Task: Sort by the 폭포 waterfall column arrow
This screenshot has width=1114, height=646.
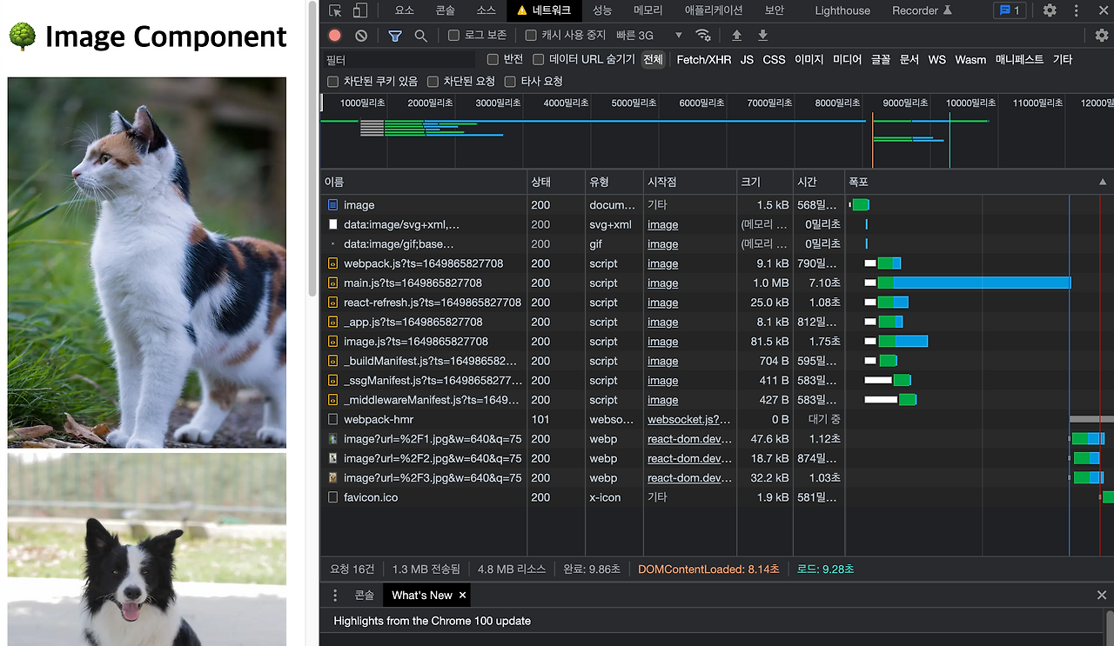Action: [1103, 183]
